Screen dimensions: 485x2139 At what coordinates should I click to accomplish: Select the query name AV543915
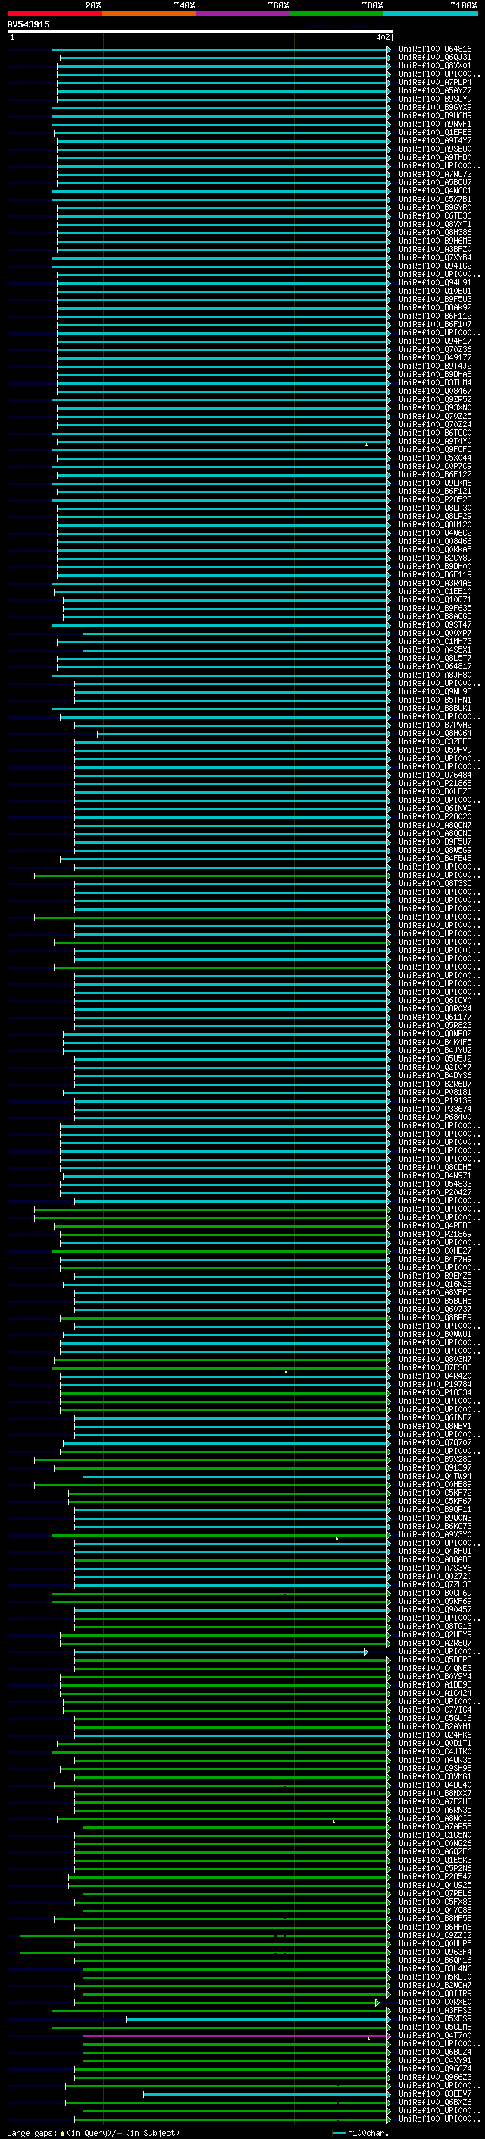click(x=28, y=25)
